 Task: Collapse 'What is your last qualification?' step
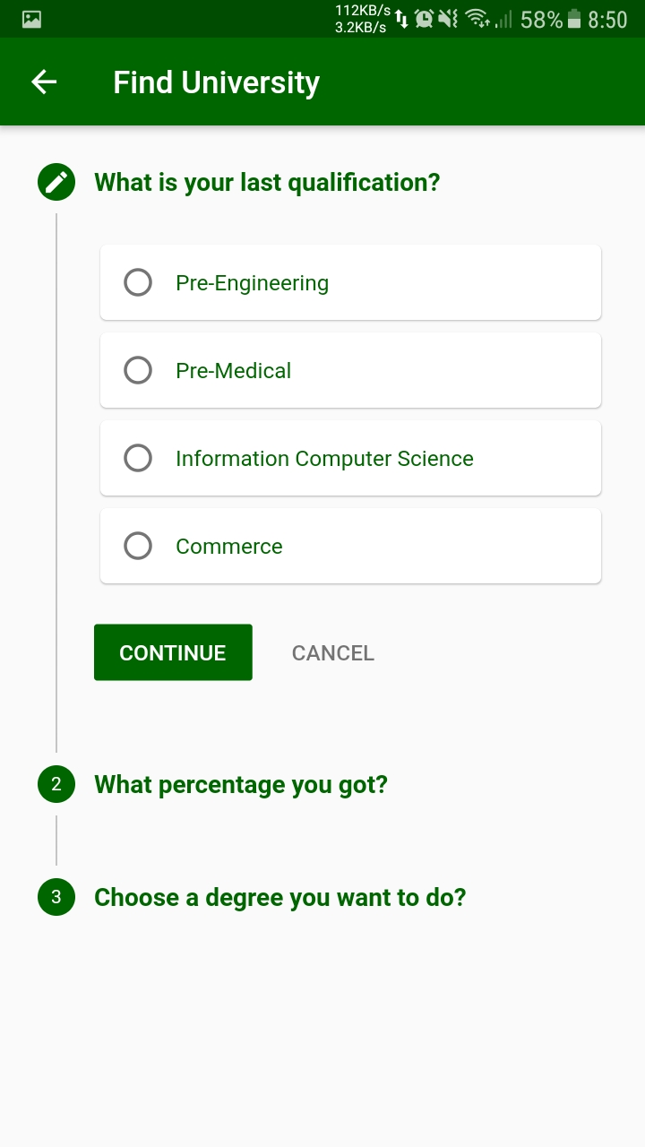pyautogui.click(x=267, y=183)
